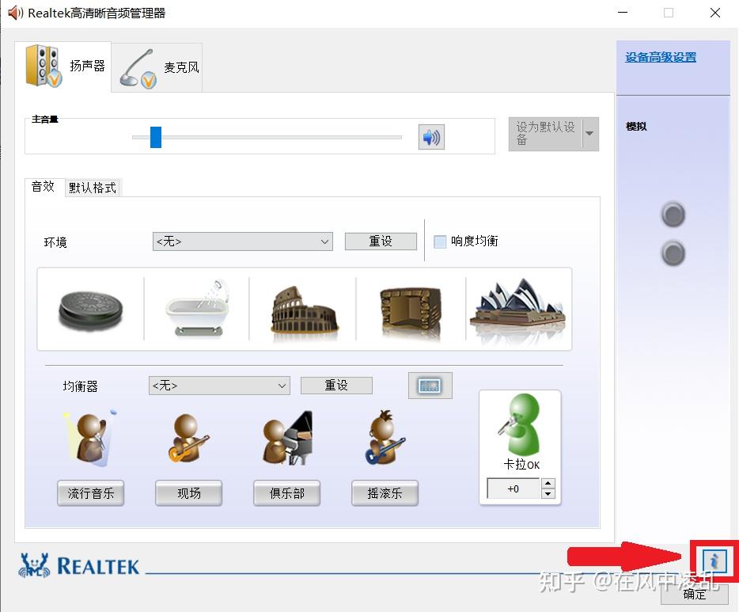Click the top analog jack connector circle
Image resolution: width=739 pixels, height=612 pixels.
[x=673, y=214]
